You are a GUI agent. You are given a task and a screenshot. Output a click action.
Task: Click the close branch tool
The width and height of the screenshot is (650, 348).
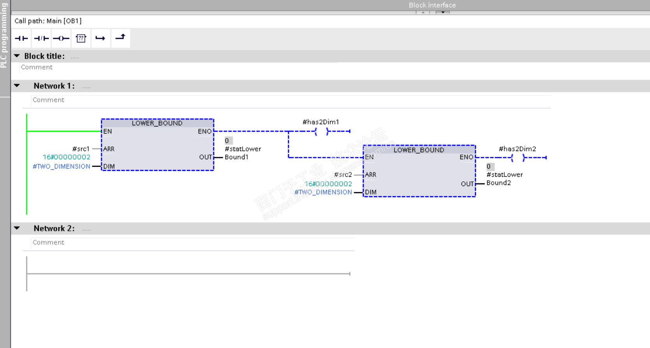point(120,38)
